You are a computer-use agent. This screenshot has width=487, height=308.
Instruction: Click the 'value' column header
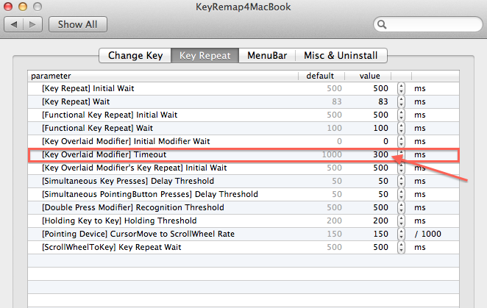pyautogui.click(x=369, y=75)
